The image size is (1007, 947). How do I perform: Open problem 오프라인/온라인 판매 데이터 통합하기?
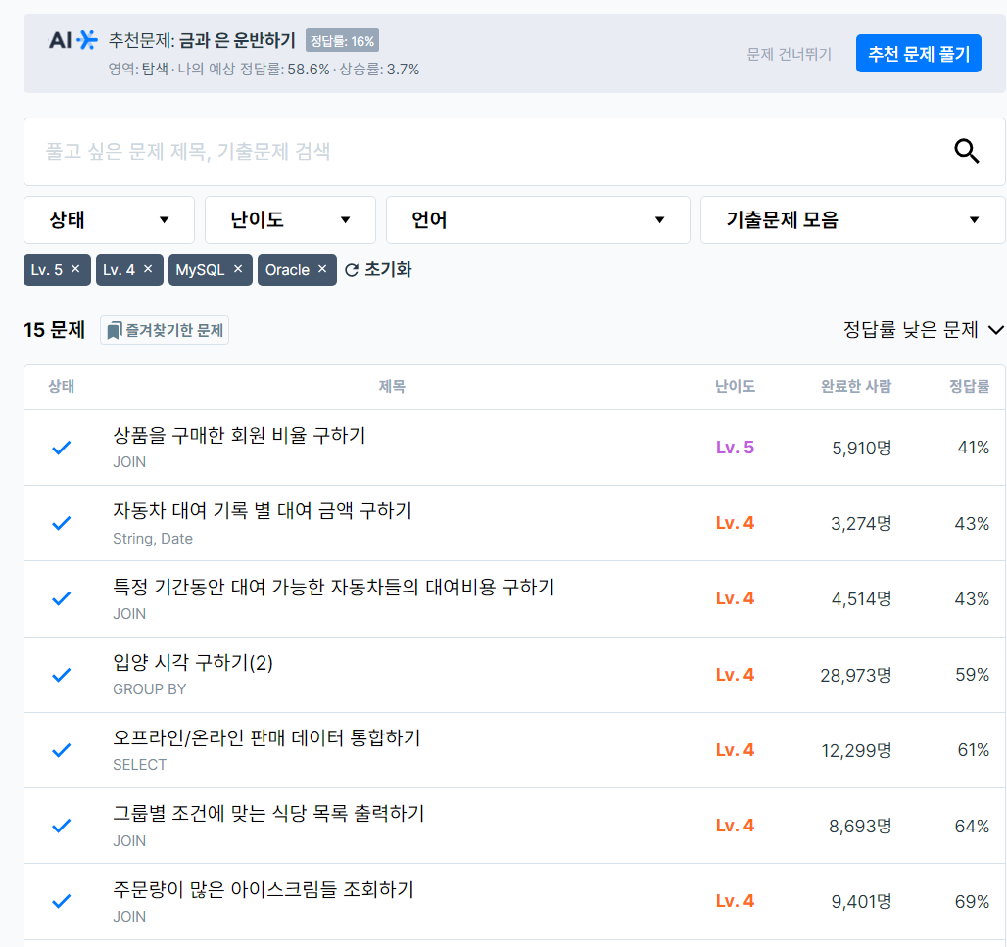[x=267, y=737]
